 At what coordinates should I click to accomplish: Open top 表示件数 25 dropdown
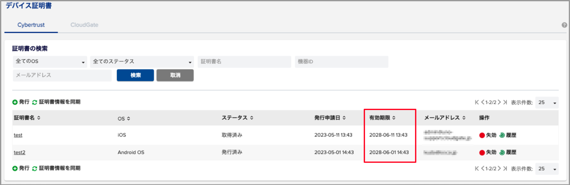pos(547,103)
